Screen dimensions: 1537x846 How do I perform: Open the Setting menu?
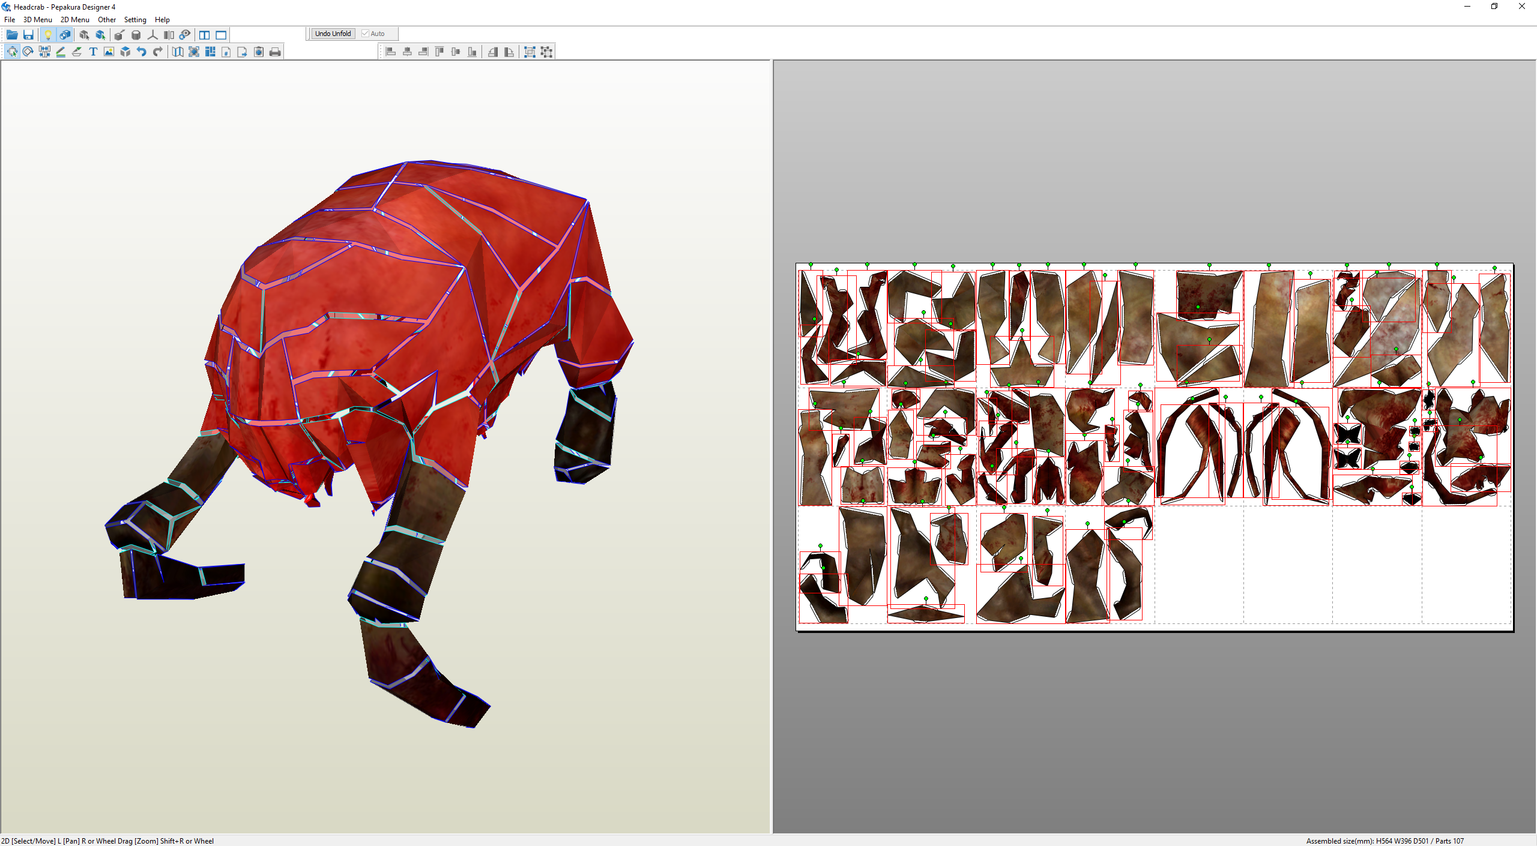[x=135, y=20]
